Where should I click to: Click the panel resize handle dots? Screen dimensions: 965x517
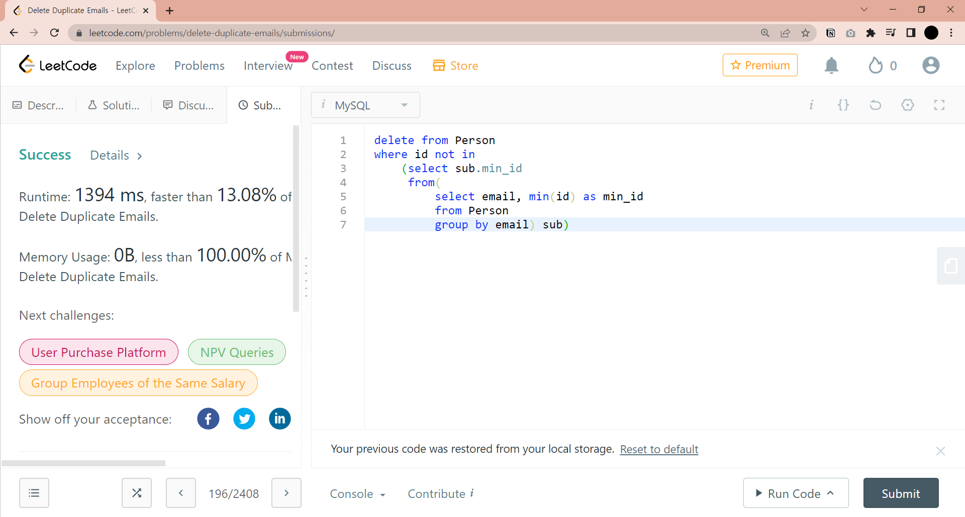pyautogui.click(x=306, y=277)
